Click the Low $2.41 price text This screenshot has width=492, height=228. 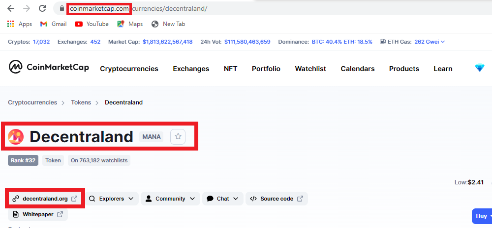tap(469, 182)
